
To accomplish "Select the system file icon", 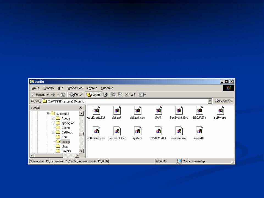I will 138,131.
